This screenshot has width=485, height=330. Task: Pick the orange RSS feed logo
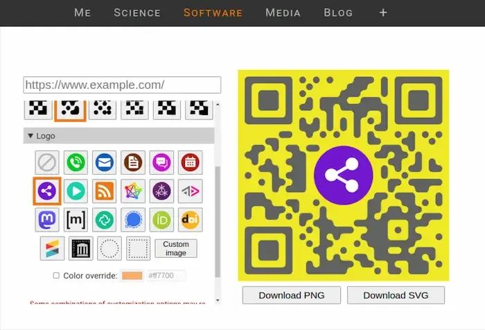click(x=104, y=191)
